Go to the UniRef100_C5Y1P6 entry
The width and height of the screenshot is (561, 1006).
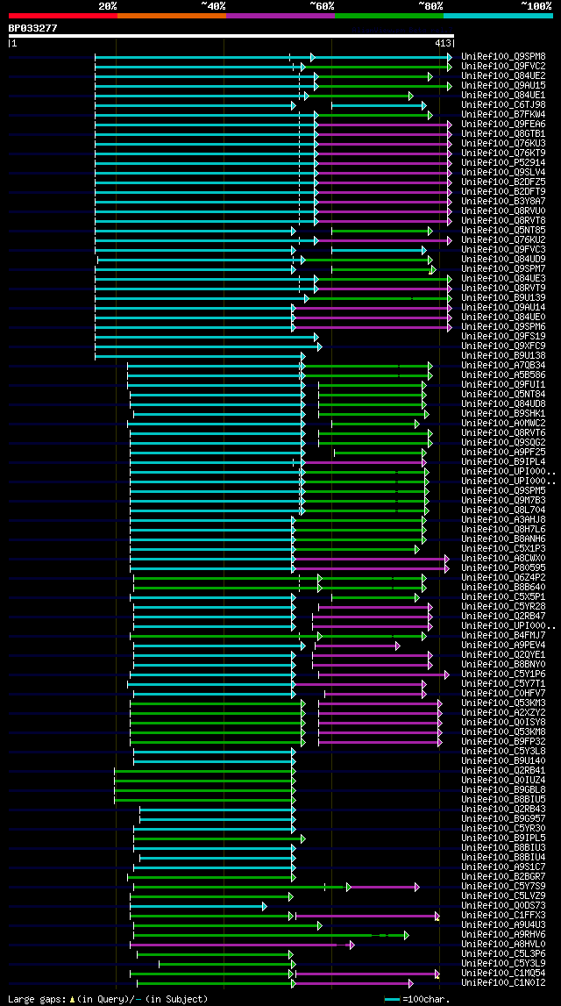(x=503, y=674)
